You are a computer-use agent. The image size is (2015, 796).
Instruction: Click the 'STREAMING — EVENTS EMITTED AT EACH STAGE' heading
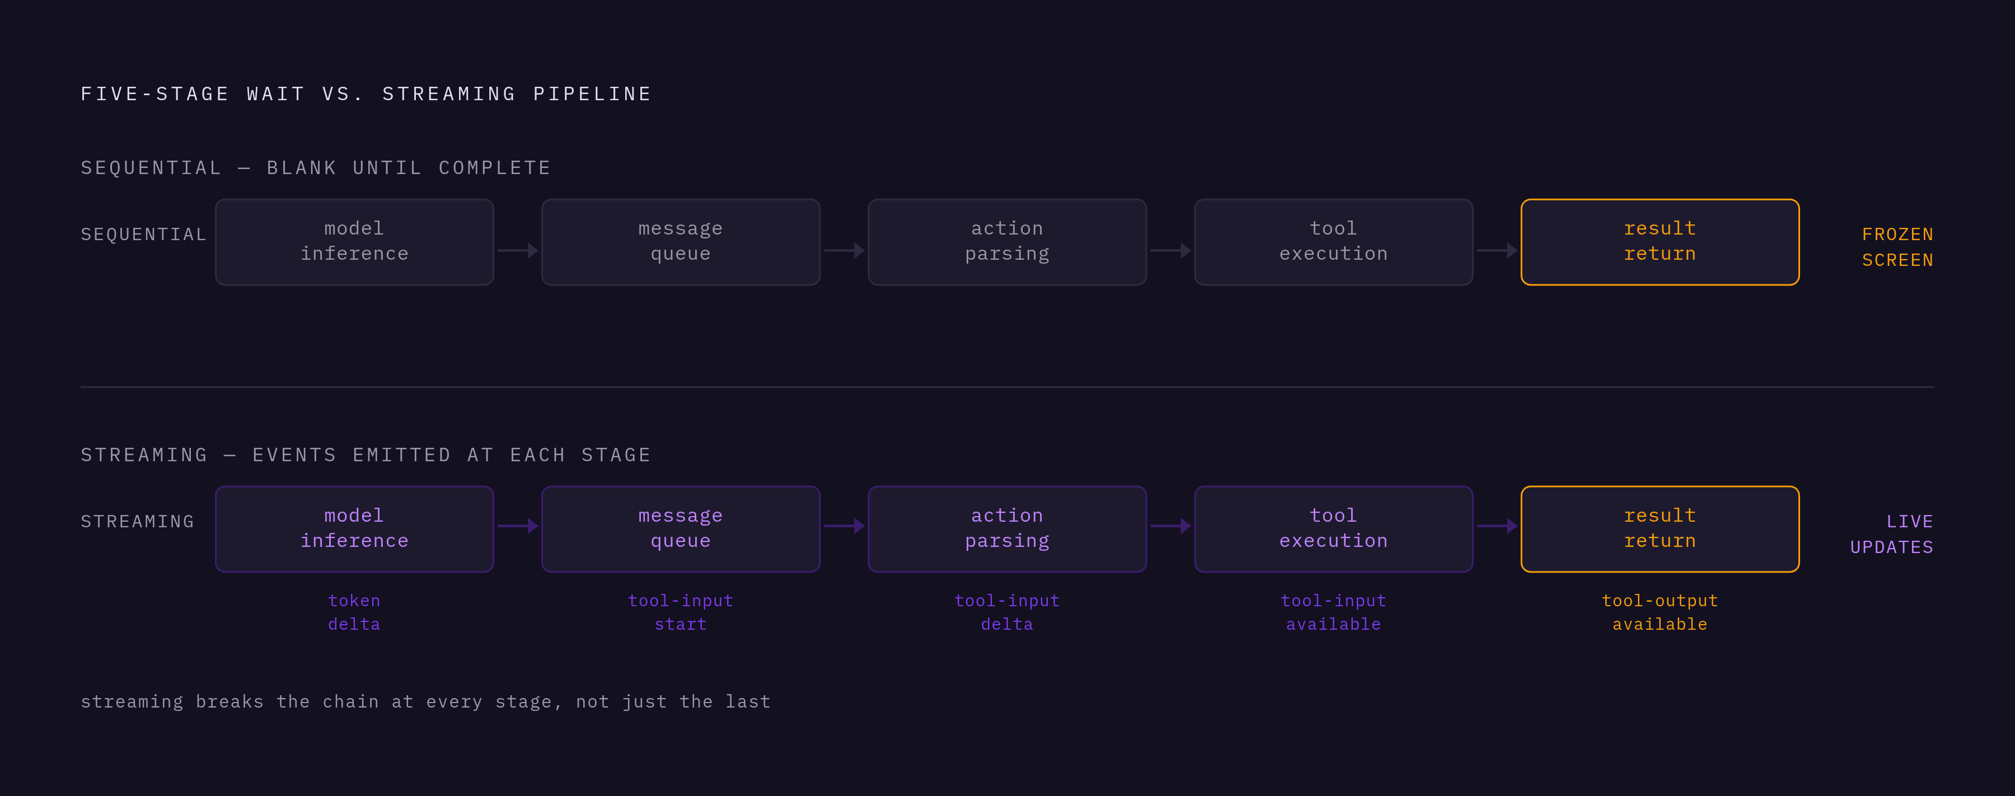(x=366, y=455)
